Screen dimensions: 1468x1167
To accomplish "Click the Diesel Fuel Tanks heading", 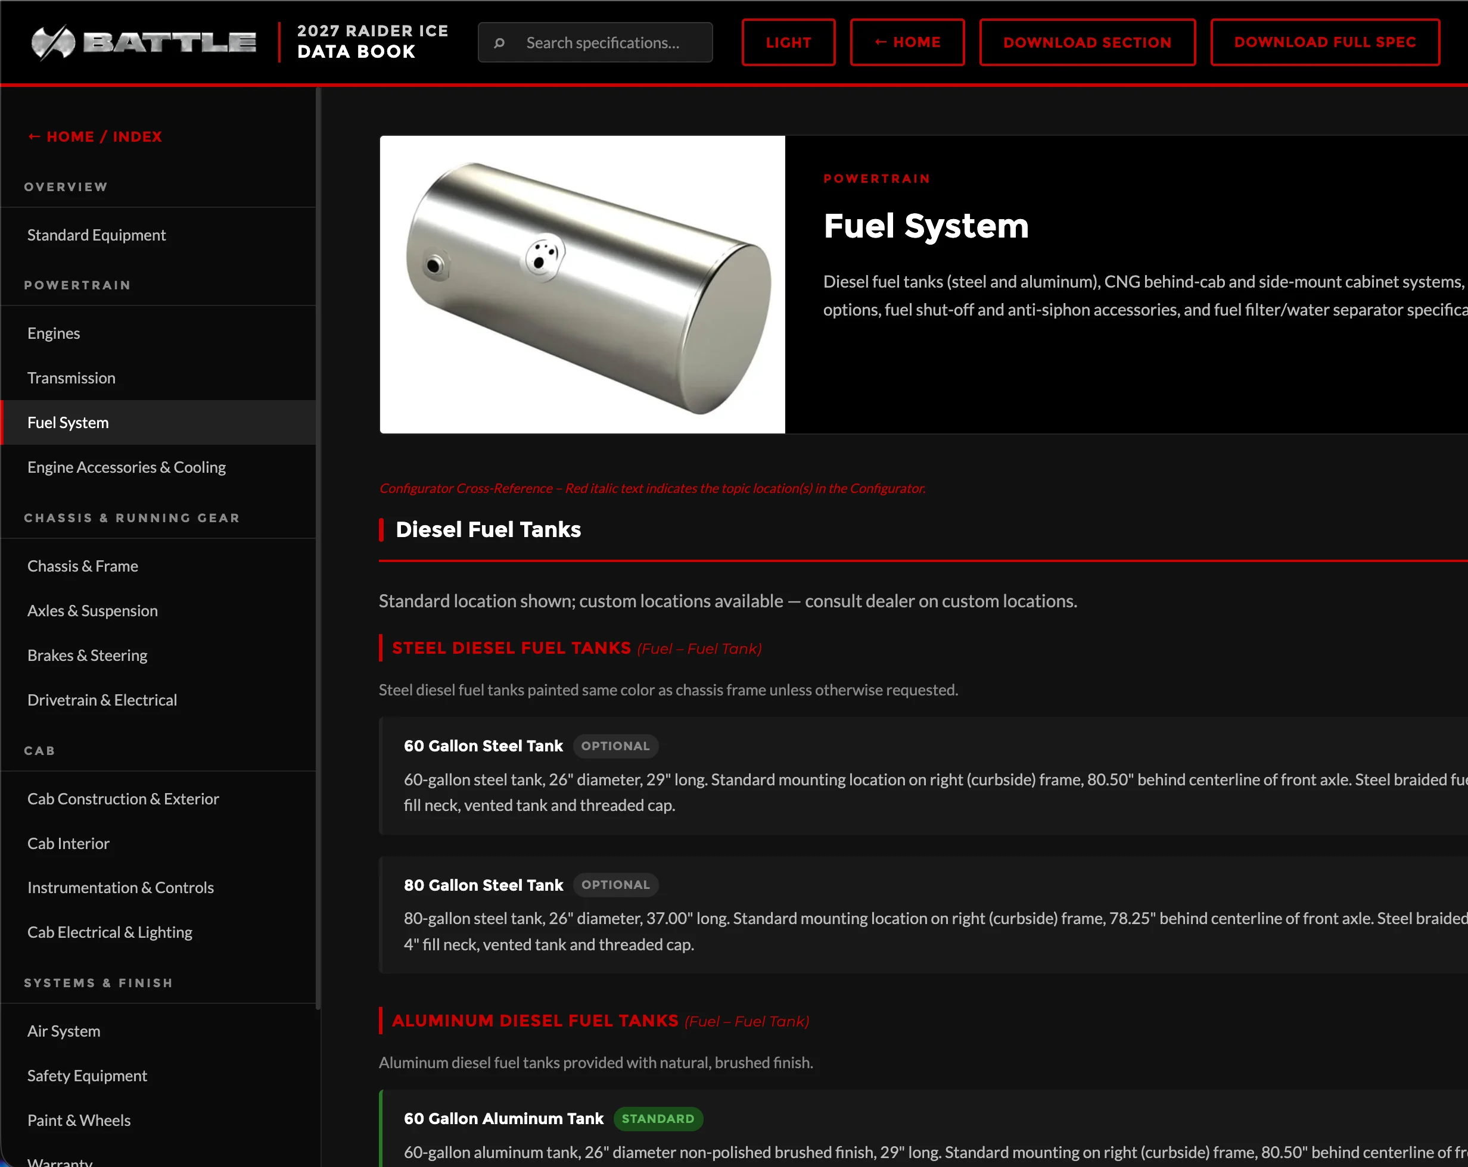I will (487, 530).
